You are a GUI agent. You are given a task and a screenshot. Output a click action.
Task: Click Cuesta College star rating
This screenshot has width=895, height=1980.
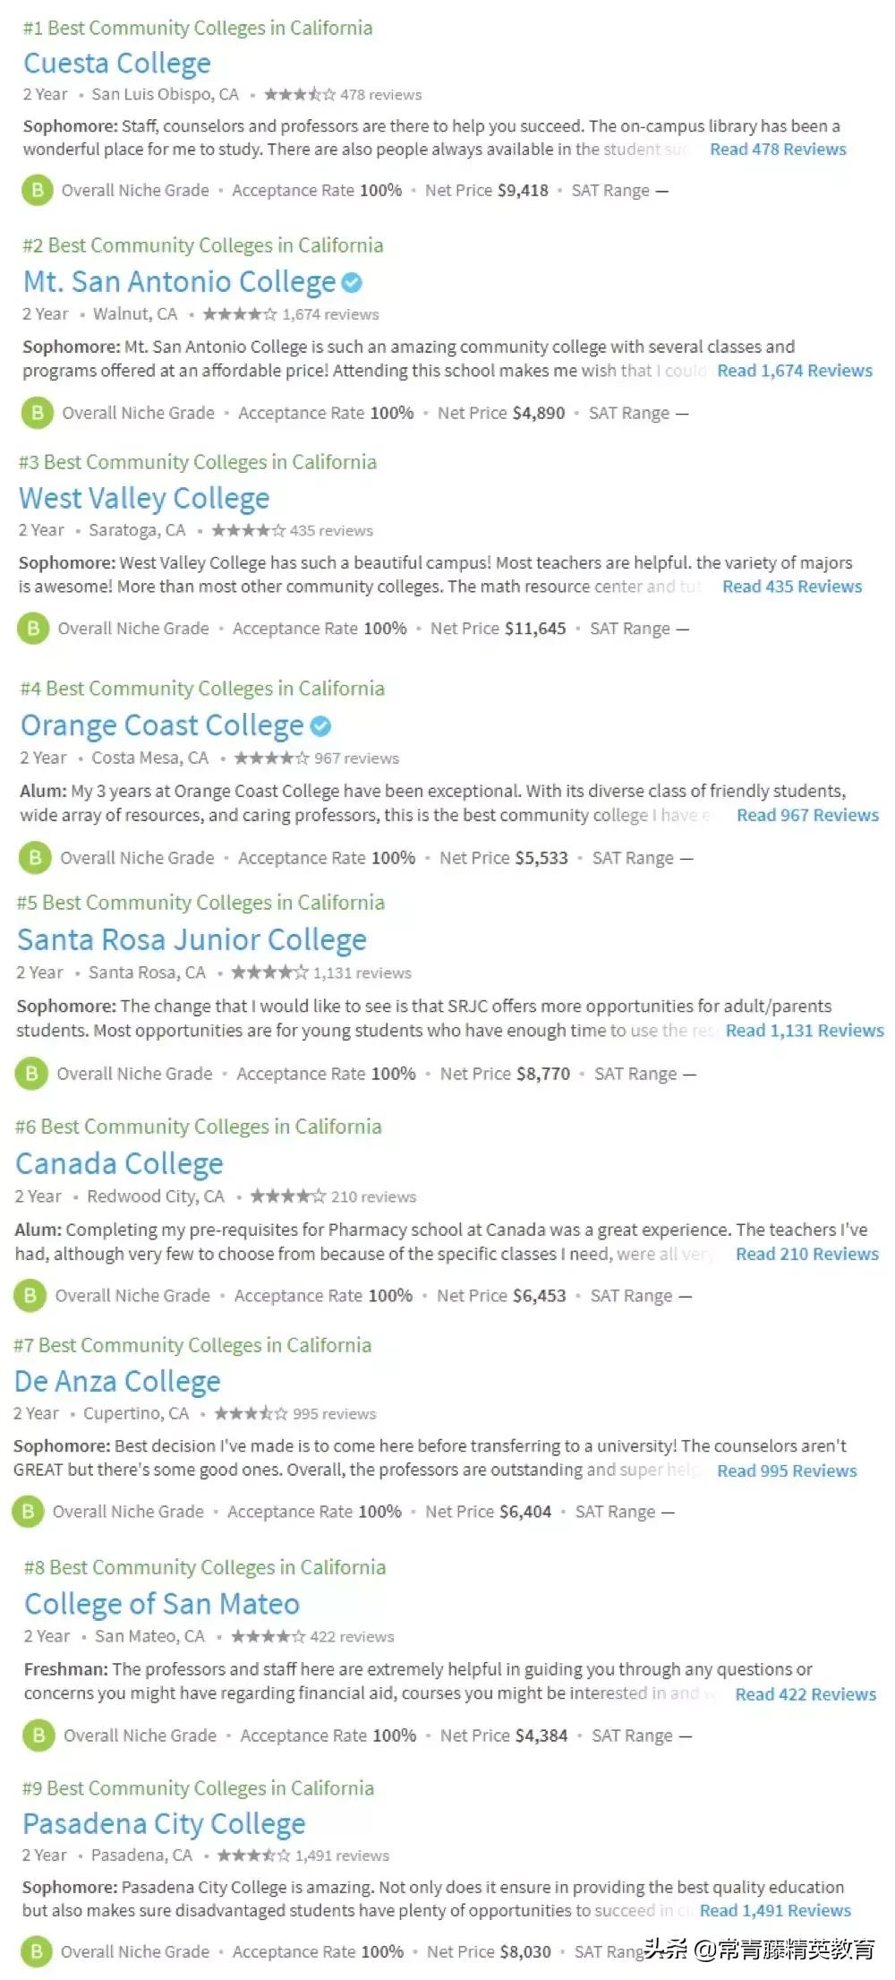[300, 95]
